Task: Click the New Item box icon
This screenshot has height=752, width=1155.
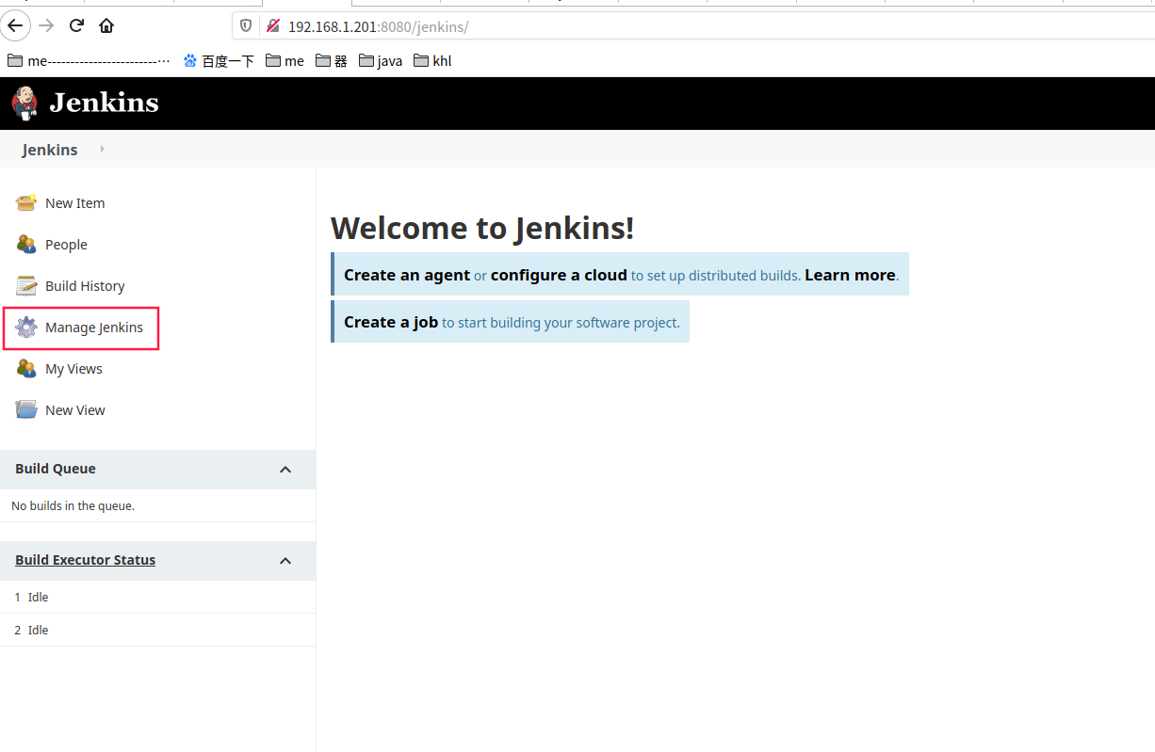Action: pyautogui.click(x=26, y=202)
